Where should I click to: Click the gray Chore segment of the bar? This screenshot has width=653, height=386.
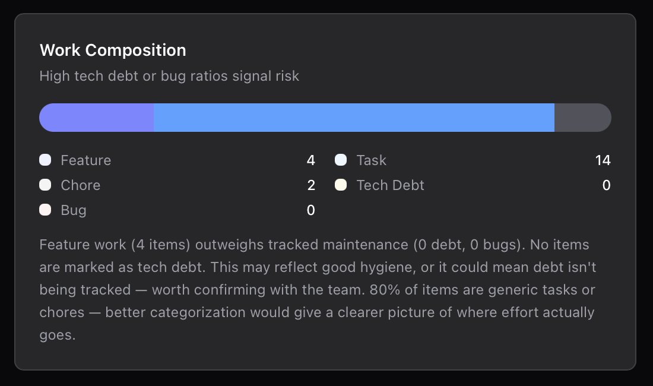[582, 118]
